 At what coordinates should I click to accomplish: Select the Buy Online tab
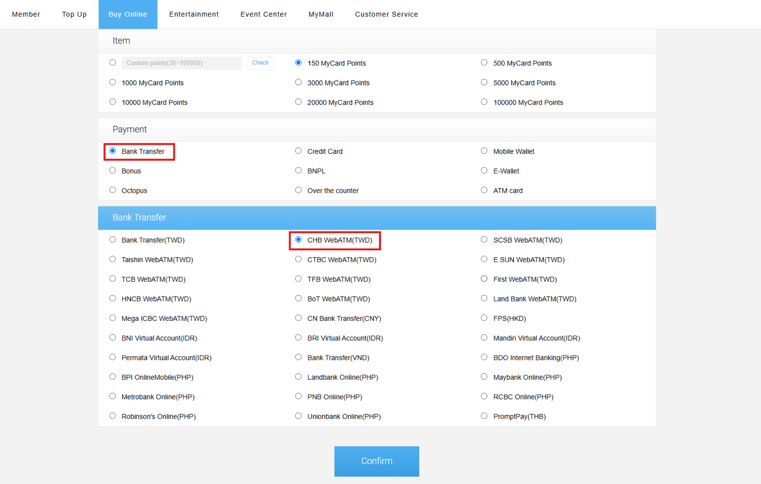[128, 14]
